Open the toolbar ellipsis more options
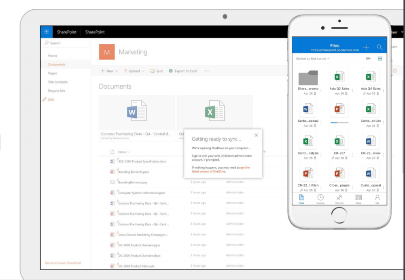The height and width of the screenshot is (280, 405). tap(206, 71)
